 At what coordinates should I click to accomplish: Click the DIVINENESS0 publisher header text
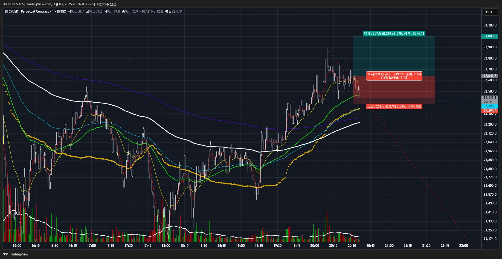pos(59,4)
